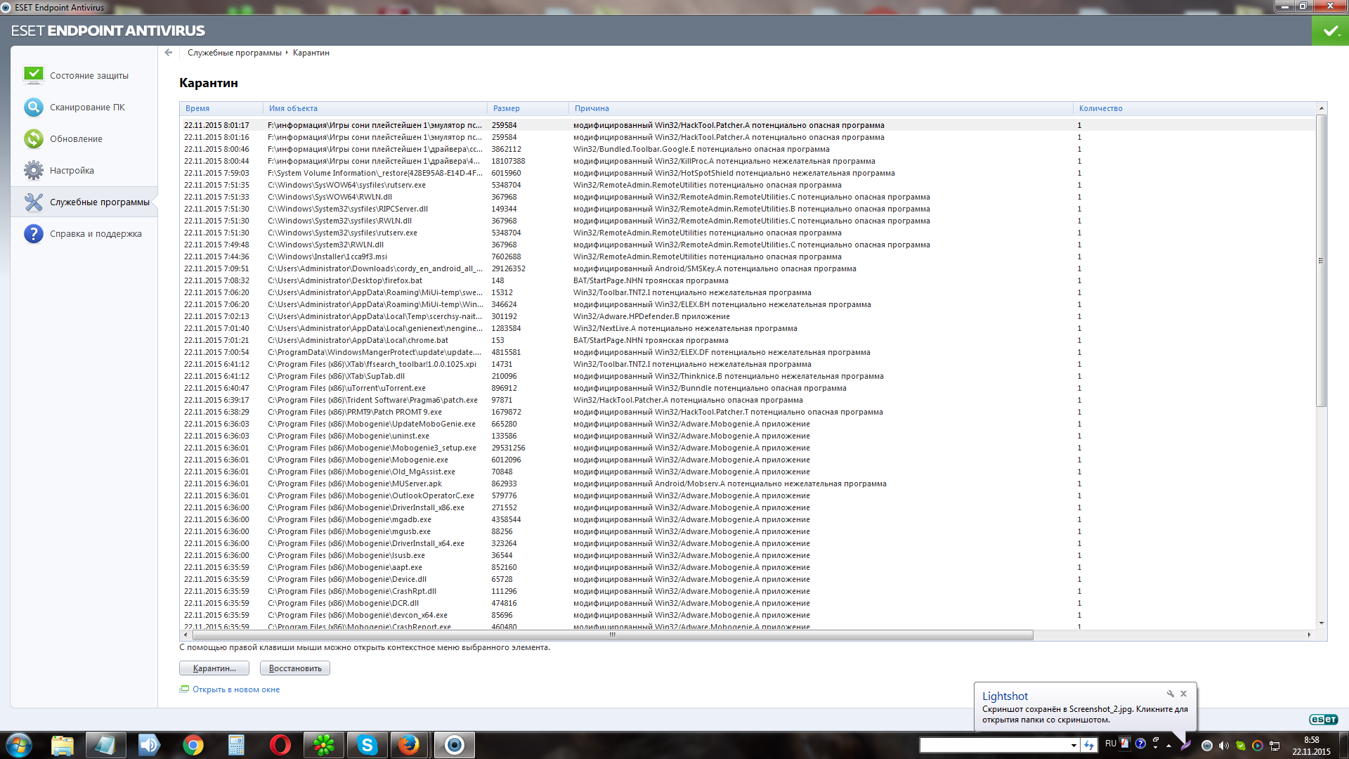Show hidden tray icons arrow
1349x759 pixels.
click(x=1169, y=746)
